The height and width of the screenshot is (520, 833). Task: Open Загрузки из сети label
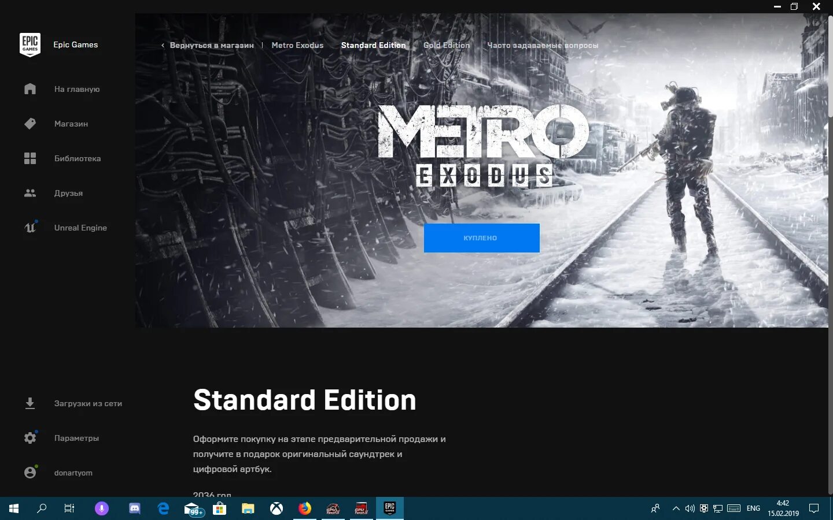pyautogui.click(x=88, y=403)
